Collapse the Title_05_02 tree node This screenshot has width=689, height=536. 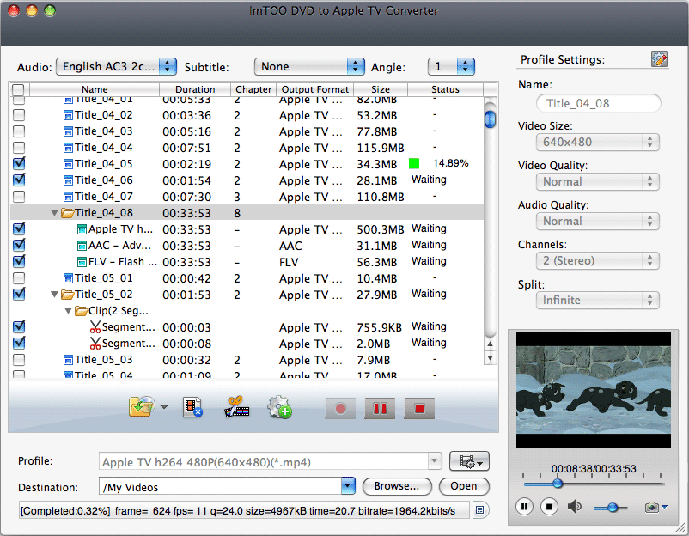[54, 295]
